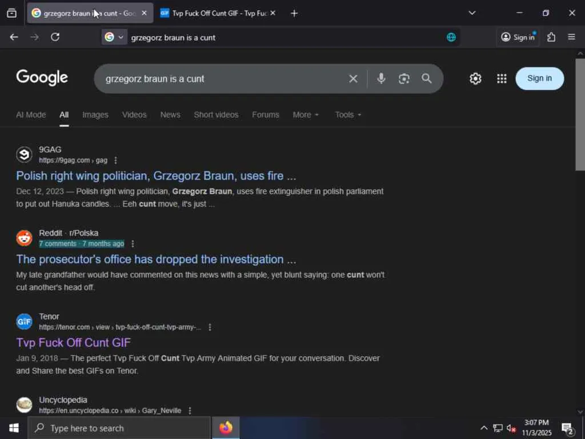Go back to the previous page
585x439 pixels.
14,37
